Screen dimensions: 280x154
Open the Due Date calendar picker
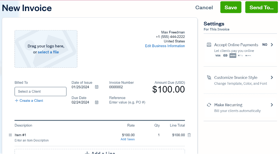click(97, 102)
